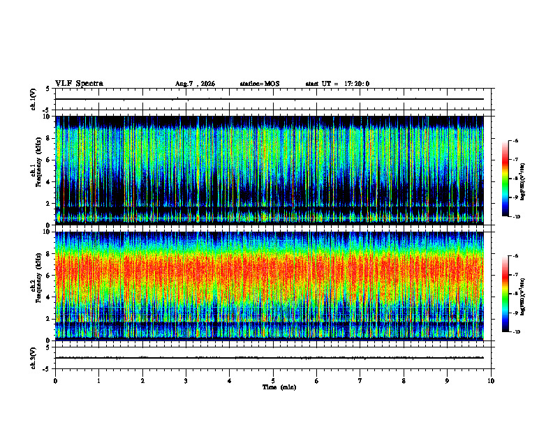Viewport: 553px width, 427px height.
Task: Click the "-9" tick on ch.2 colorbar
Action: pos(515,313)
